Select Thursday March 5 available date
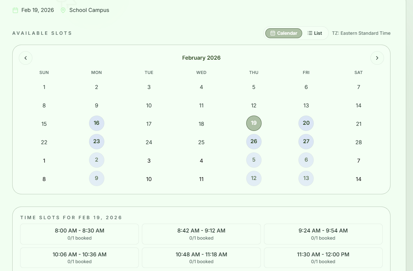This screenshot has width=413, height=271. click(254, 160)
